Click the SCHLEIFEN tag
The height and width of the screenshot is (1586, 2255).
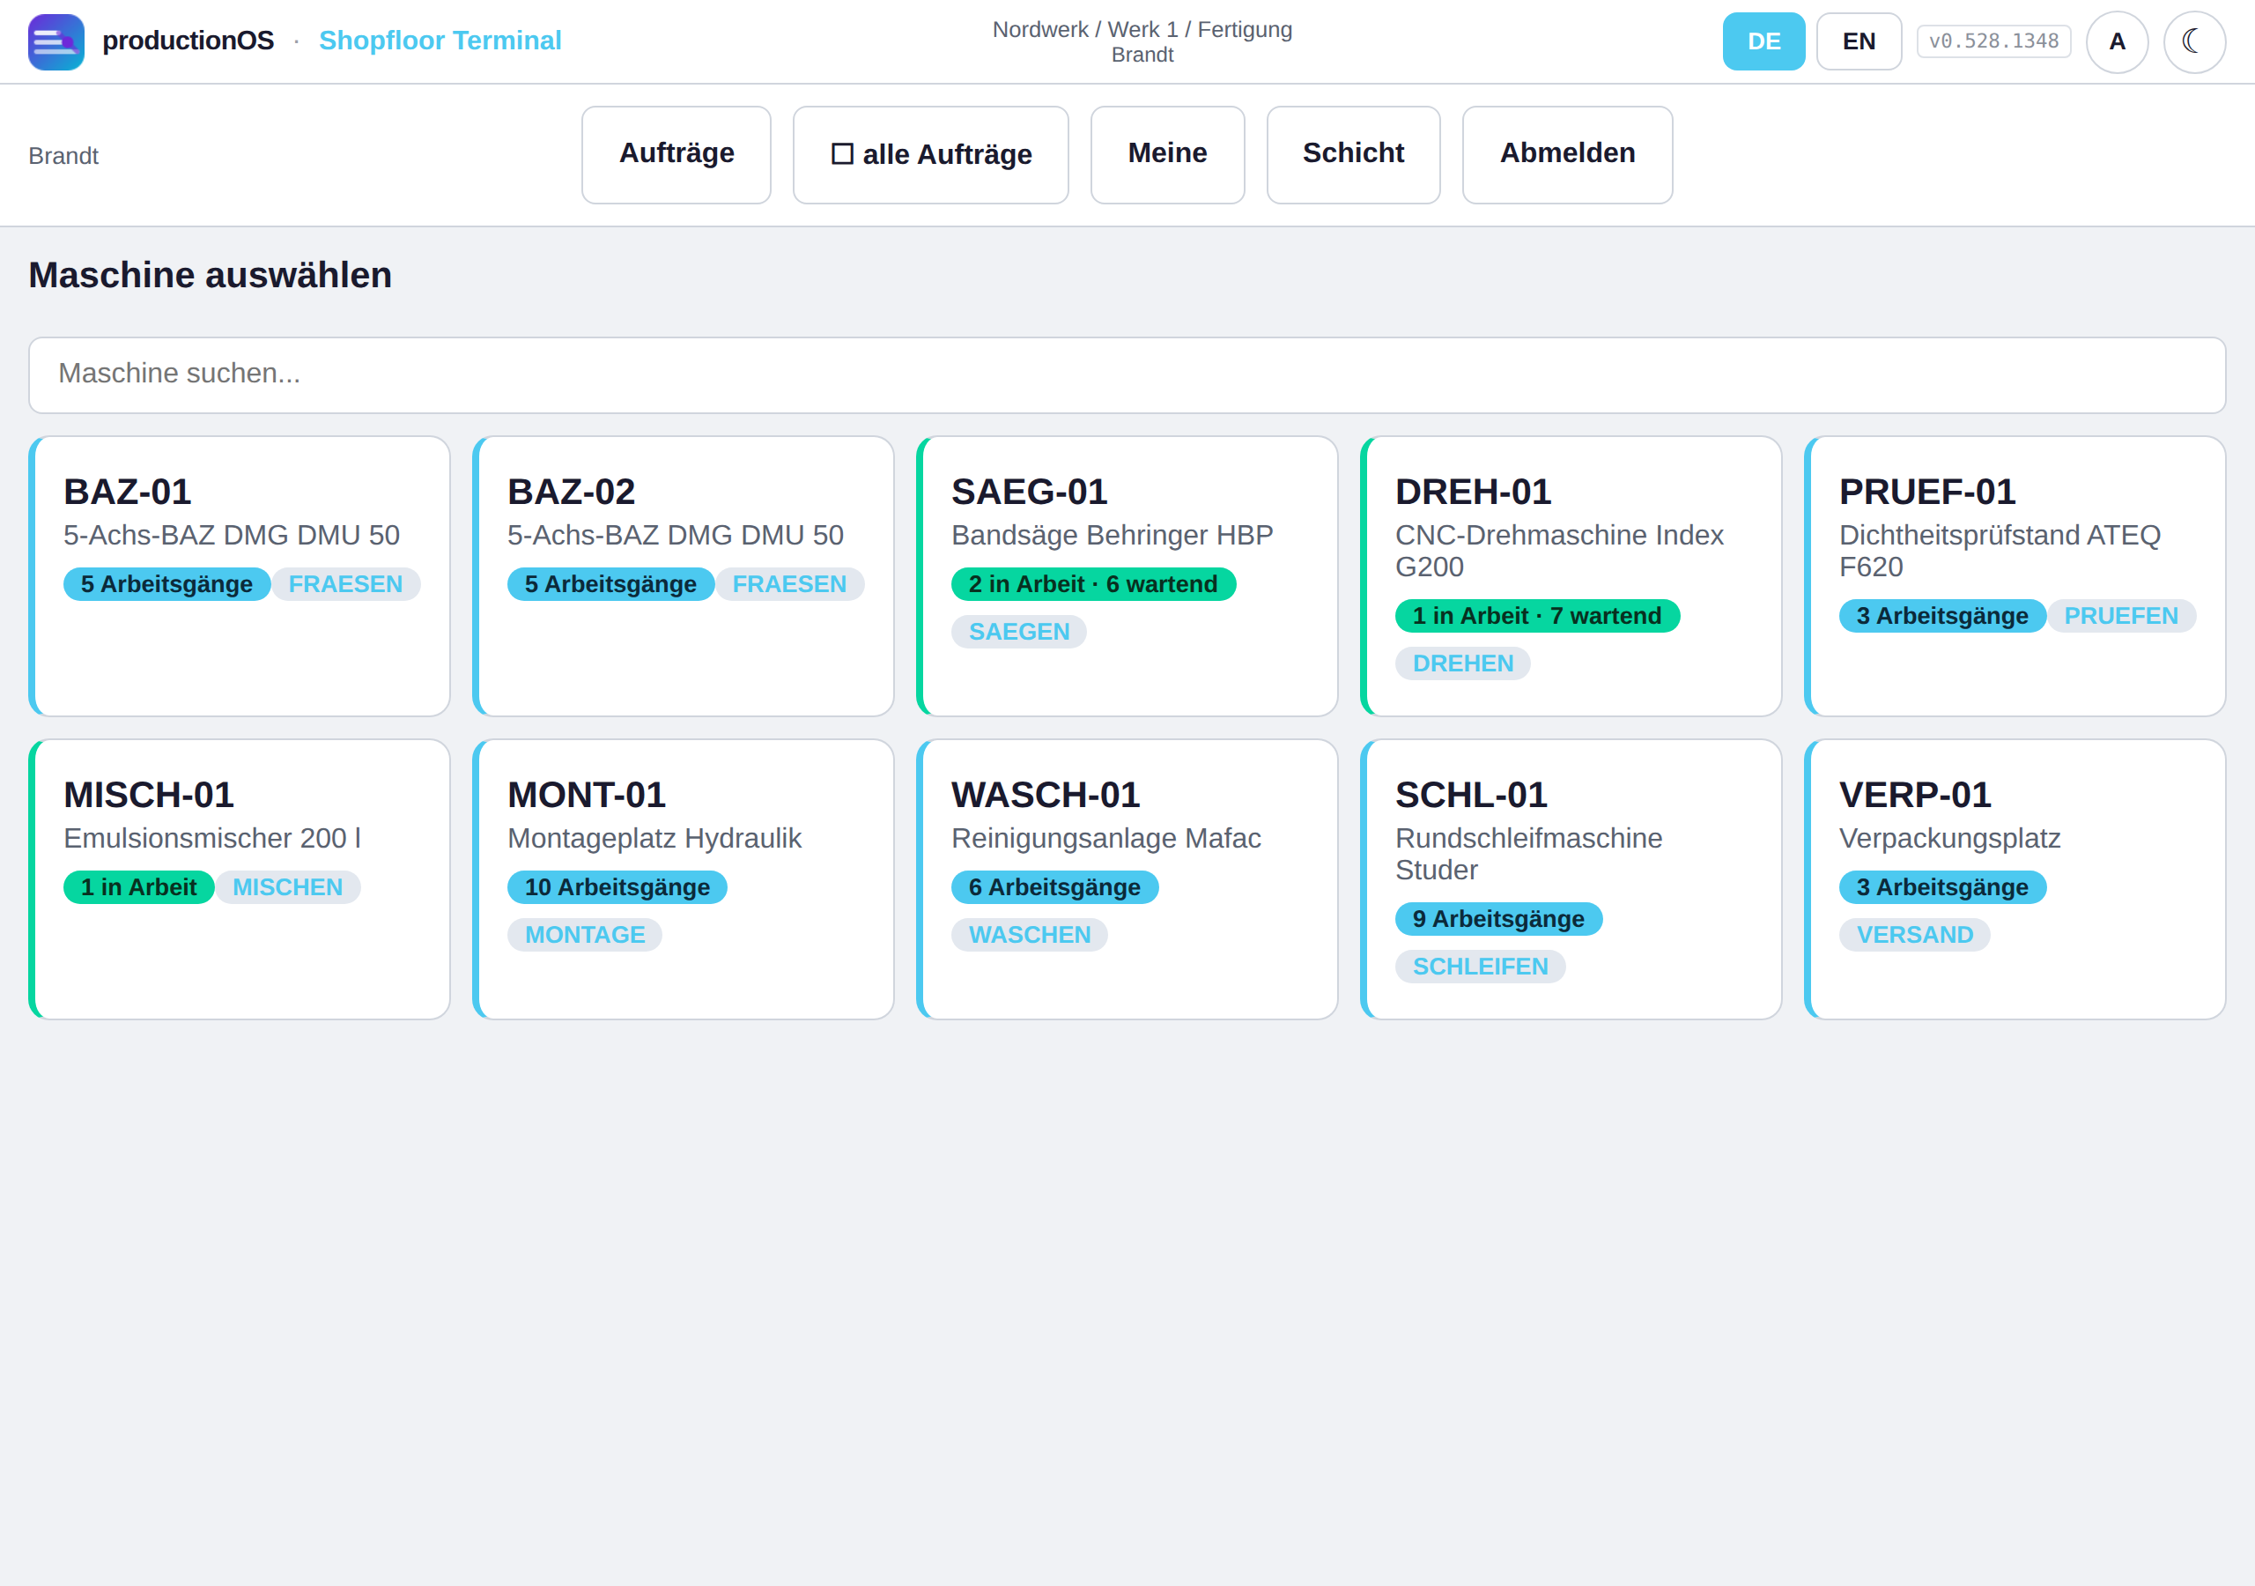[x=1480, y=965]
